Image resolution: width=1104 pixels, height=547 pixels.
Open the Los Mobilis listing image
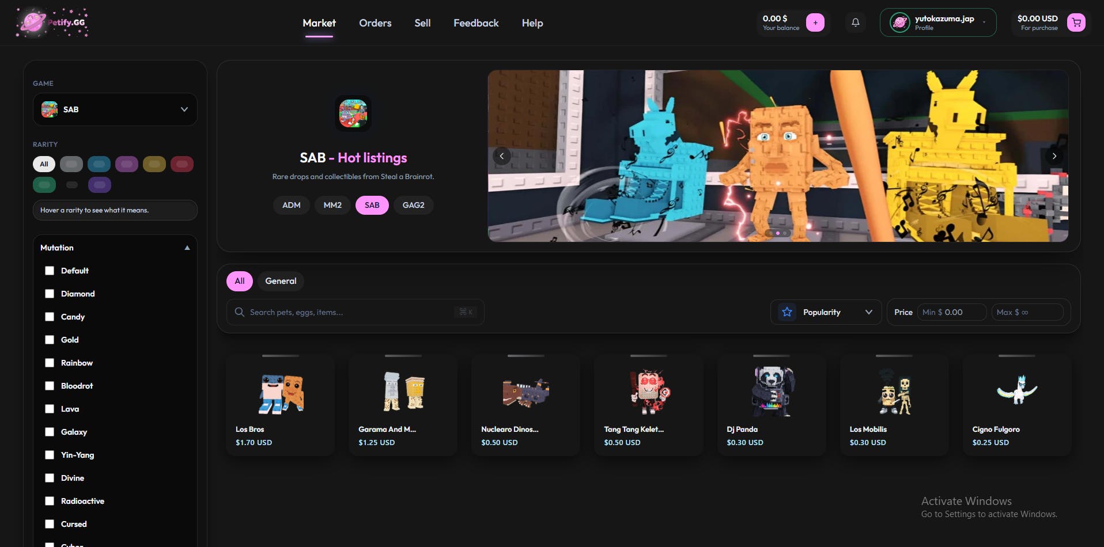[x=894, y=392]
